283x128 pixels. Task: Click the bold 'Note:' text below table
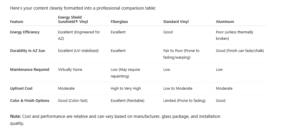pyautogui.click(x=15, y=116)
